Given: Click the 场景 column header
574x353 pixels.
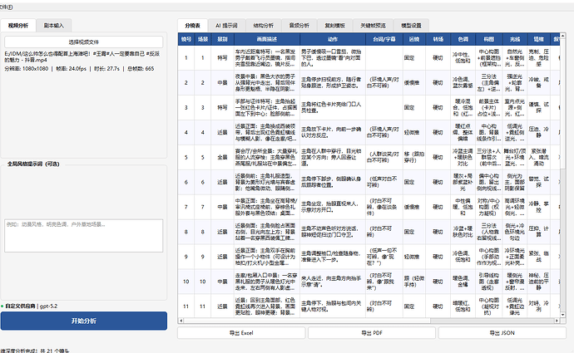Looking at the screenshot, I should point(203,39).
